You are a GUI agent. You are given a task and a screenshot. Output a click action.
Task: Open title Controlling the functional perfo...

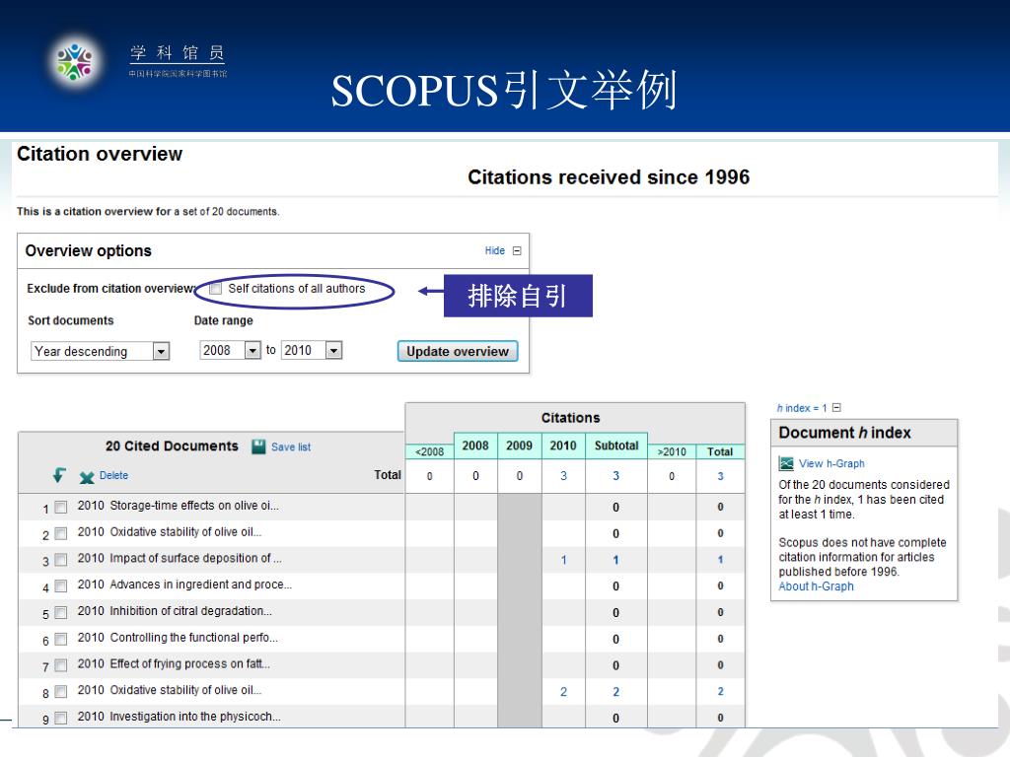pos(193,638)
